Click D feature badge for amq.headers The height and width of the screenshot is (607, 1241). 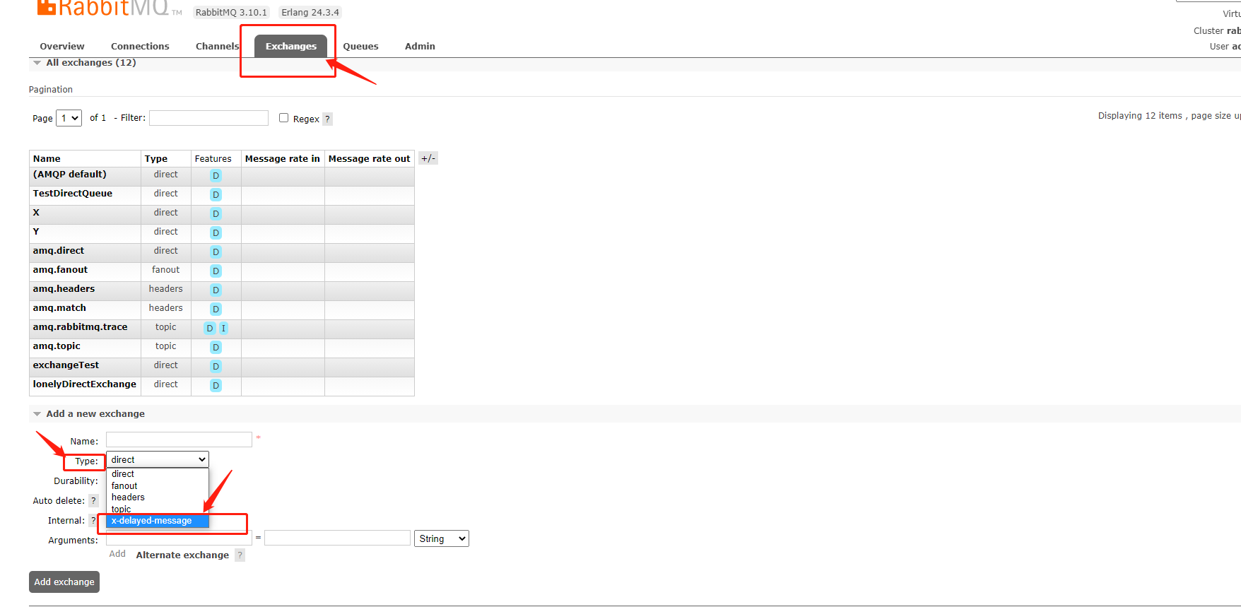(216, 290)
